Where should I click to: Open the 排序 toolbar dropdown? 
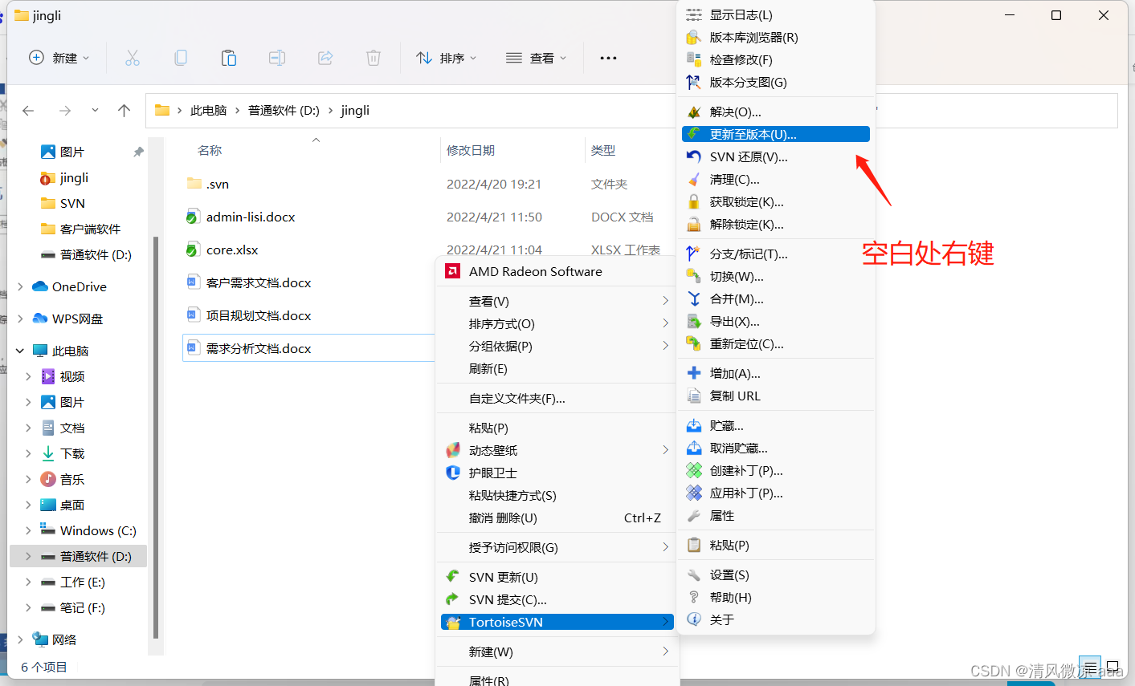pyautogui.click(x=447, y=59)
